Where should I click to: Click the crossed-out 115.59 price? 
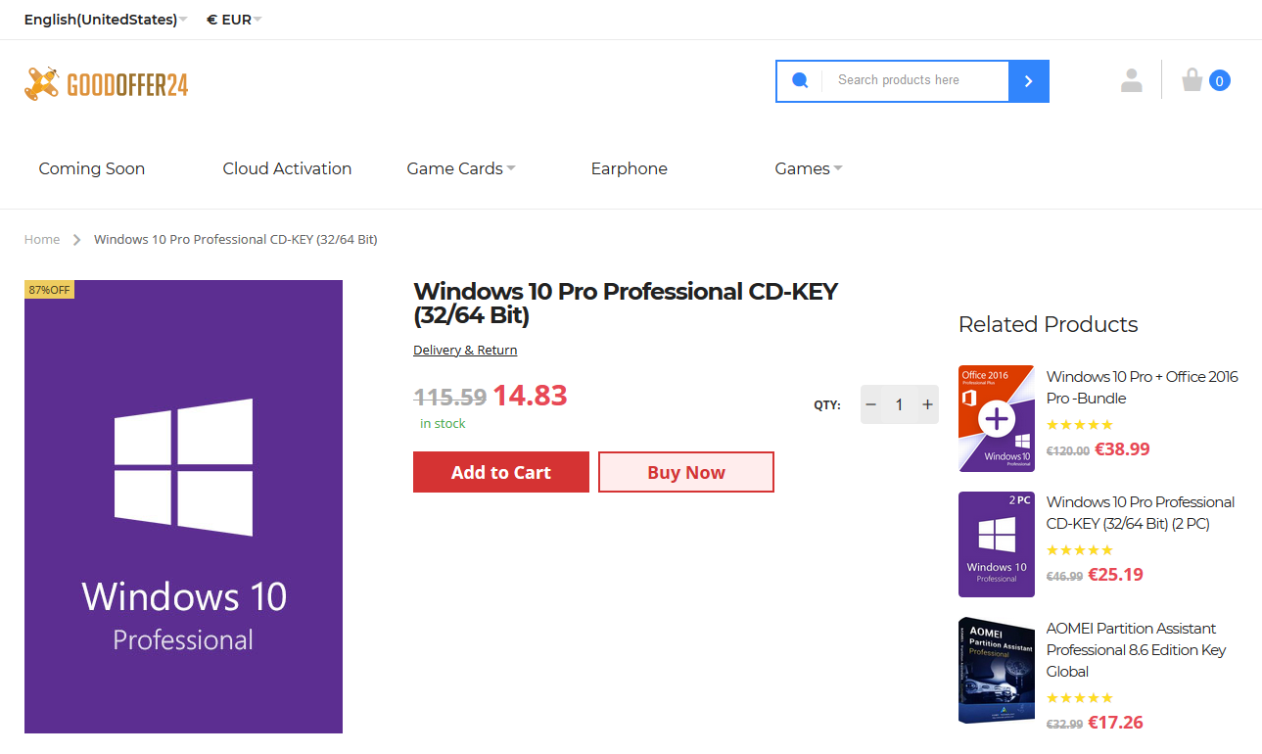pos(450,397)
